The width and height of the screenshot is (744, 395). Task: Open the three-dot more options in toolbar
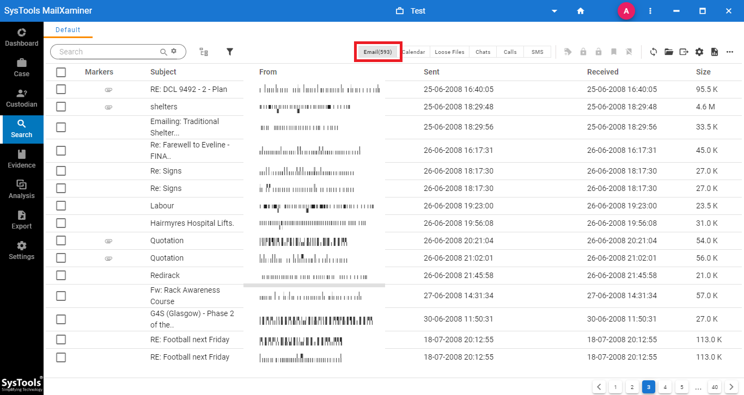tap(730, 52)
